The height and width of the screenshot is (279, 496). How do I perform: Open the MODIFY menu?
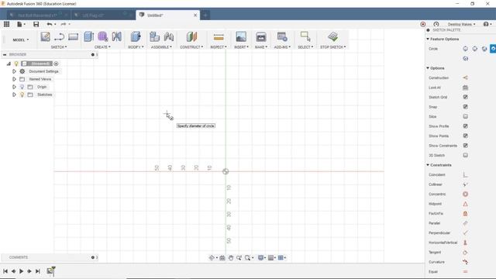(136, 47)
